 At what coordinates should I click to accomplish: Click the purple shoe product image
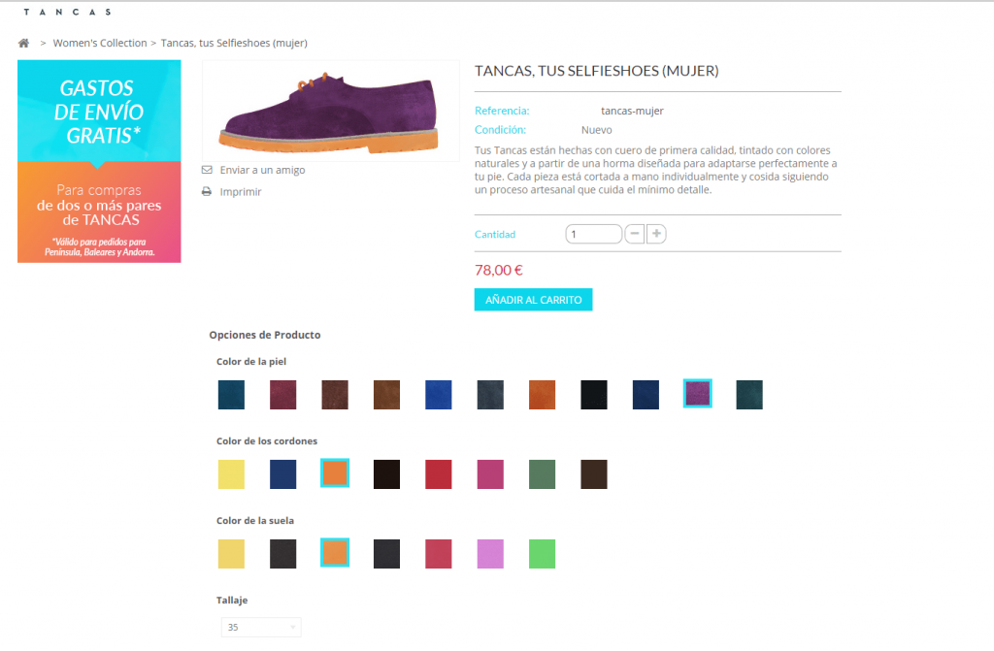[x=330, y=110]
